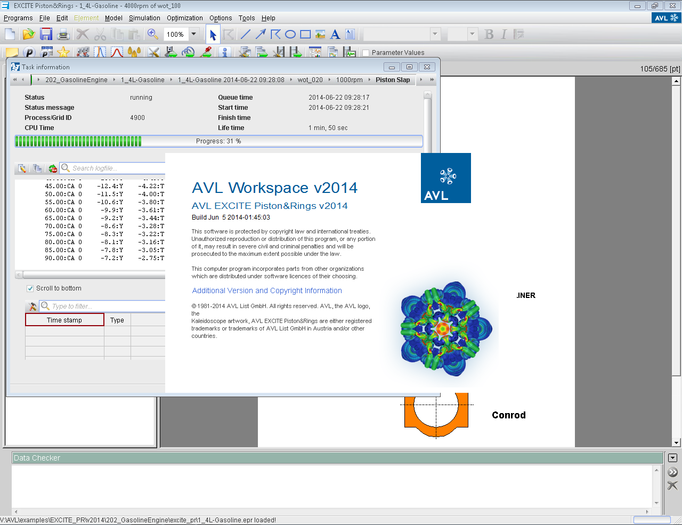Select the 1_4L-Gasoline breadcrumb
The height and width of the screenshot is (525, 682).
tap(143, 80)
